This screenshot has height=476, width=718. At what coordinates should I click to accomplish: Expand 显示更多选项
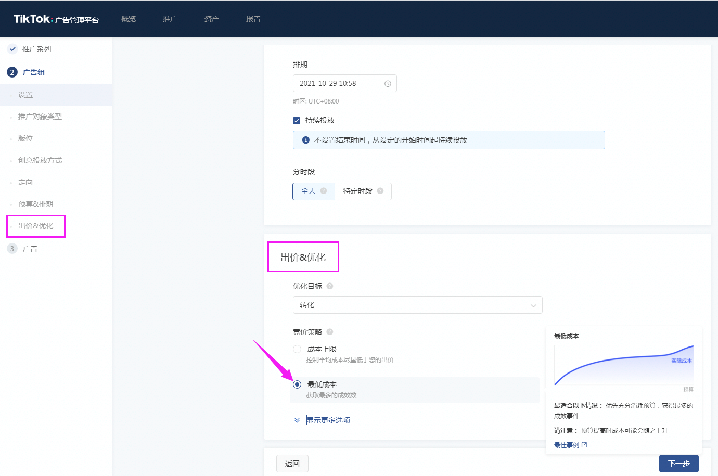pyautogui.click(x=328, y=420)
